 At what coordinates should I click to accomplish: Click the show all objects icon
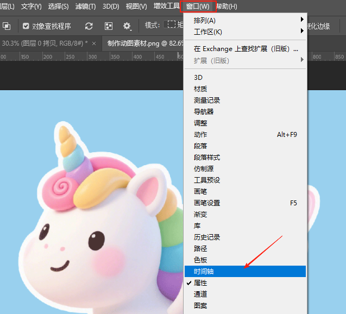coord(108,26)
